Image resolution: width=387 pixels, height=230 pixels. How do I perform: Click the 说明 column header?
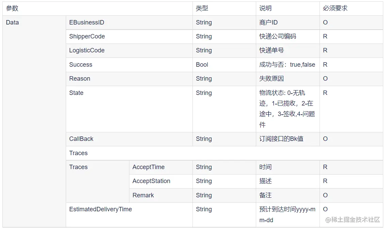(x=265, y=9)
